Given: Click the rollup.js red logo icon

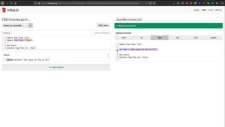Looking at the screenshot, I should [x=4, y=10].
